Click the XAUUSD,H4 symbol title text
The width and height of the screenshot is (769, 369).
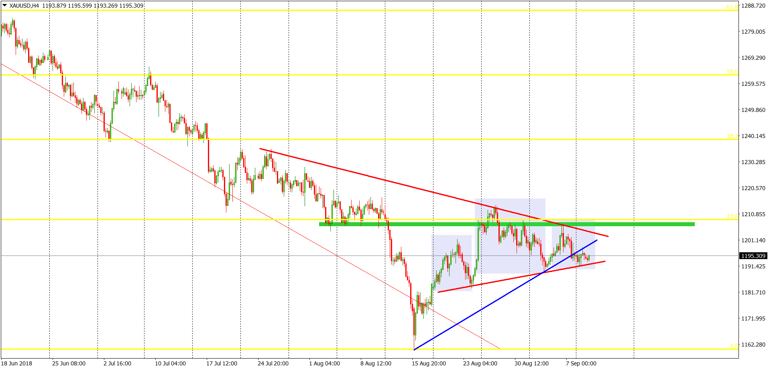[x=24, y=6]
